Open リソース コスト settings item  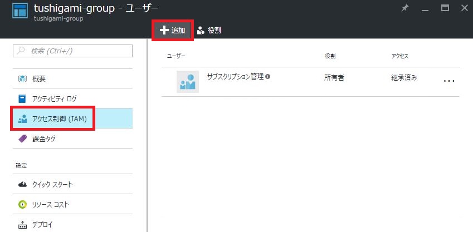point(72,205)
